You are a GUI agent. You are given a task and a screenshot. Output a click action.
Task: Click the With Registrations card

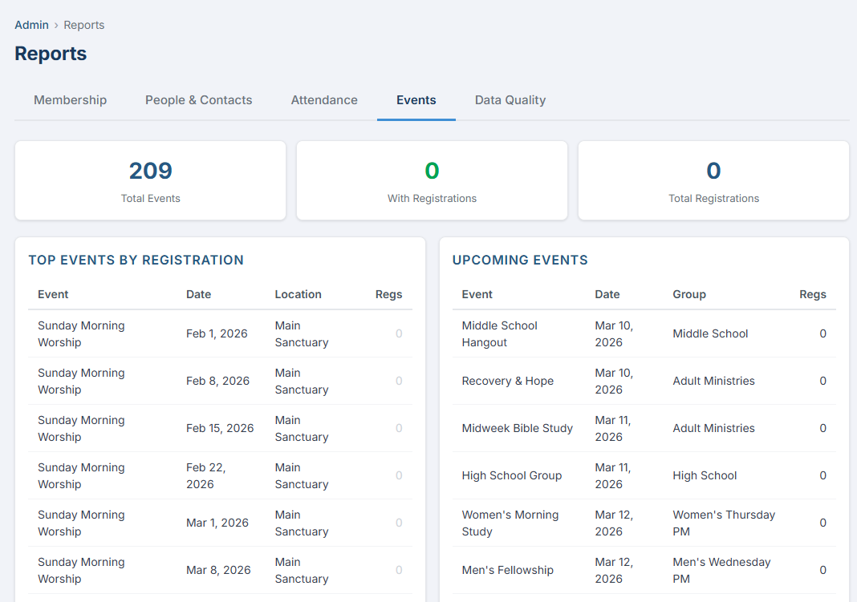click(432, 180)
